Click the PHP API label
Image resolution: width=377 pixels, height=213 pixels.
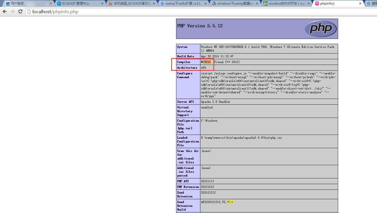pos(183,181)
